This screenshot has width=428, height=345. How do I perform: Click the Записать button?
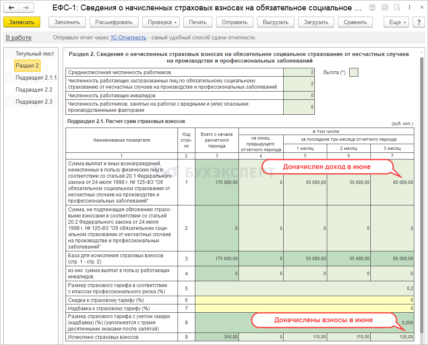click(x=22, y=22)
